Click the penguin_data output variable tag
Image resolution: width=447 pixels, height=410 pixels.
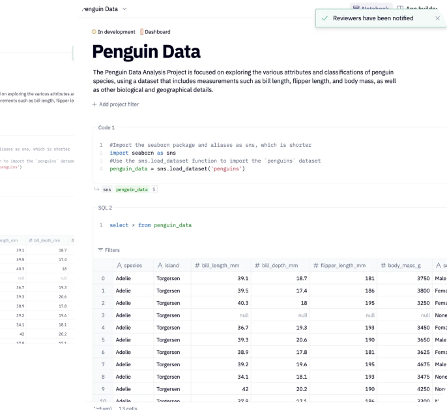[133, 189]
